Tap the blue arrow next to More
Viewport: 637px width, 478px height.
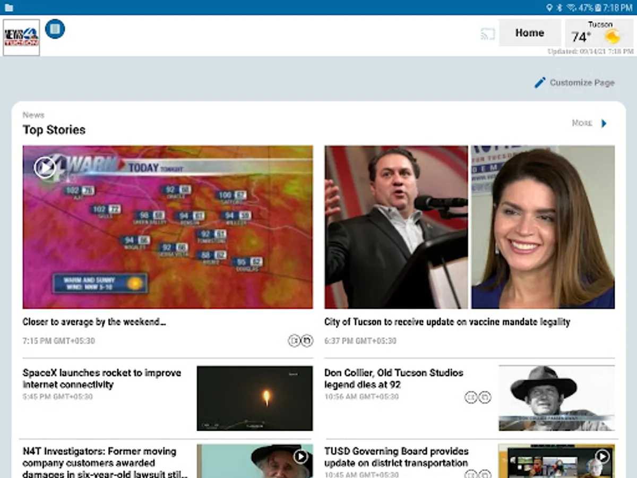(604, 123)
